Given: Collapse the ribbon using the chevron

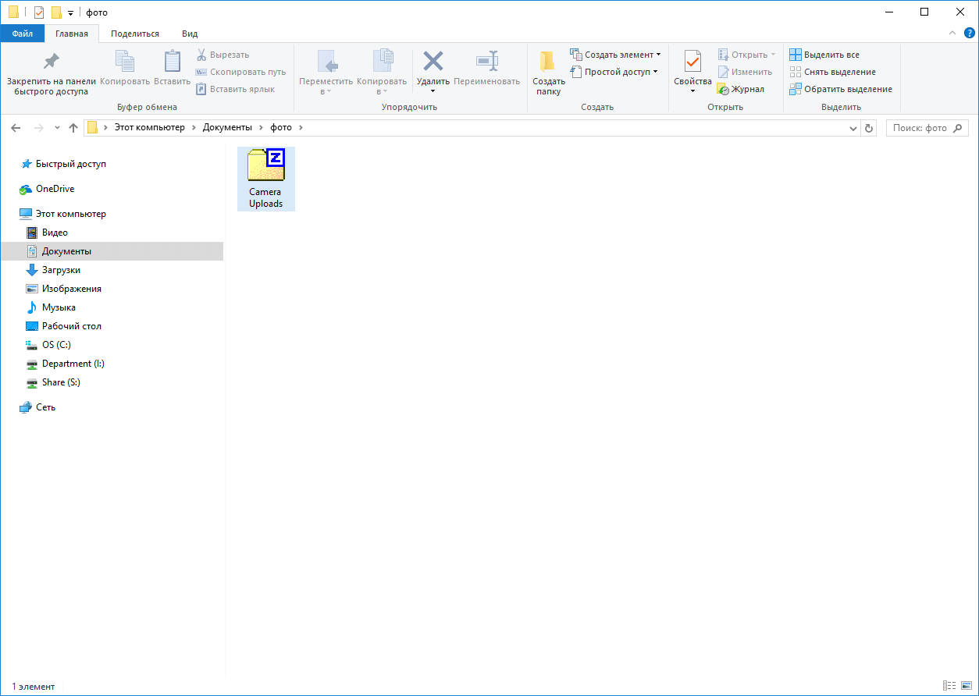Looking at the screenshot, I should (x=952, y=33).
